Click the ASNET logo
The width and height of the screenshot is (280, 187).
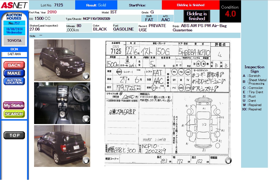point(14,5)
